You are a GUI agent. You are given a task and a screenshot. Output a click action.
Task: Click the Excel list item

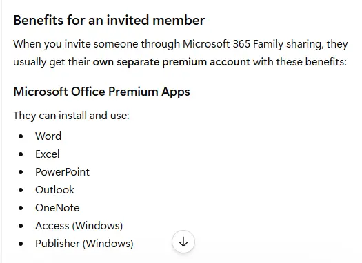(x=48, y=154)
